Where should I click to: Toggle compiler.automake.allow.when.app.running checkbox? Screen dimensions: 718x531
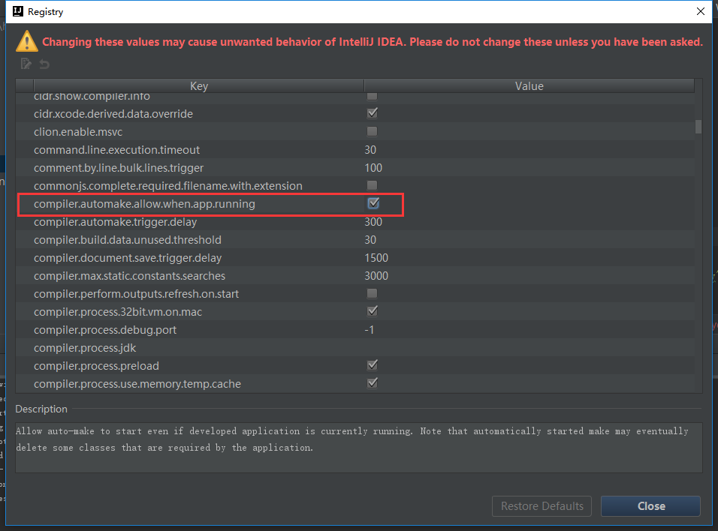(x=373, y=203)
